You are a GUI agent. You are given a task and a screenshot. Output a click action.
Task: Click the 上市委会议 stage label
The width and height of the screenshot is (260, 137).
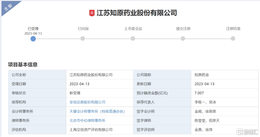(133, 29)
